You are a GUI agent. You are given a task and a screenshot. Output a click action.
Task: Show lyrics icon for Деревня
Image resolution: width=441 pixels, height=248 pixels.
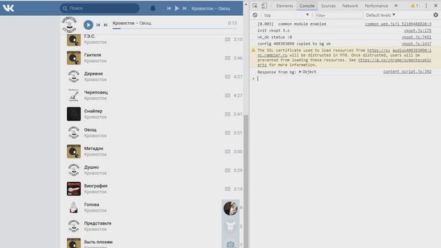pos(227,76)
